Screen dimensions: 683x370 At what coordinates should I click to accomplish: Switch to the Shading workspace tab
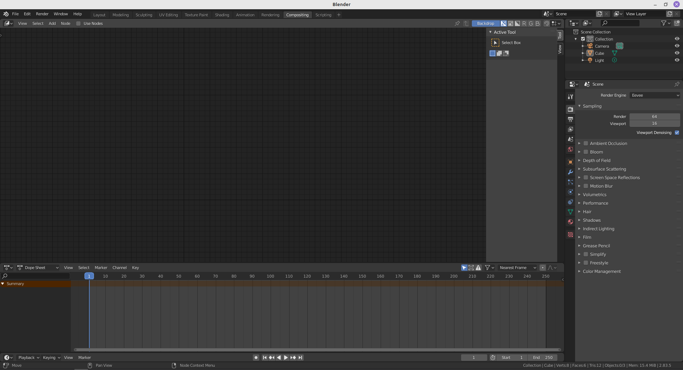222,15
